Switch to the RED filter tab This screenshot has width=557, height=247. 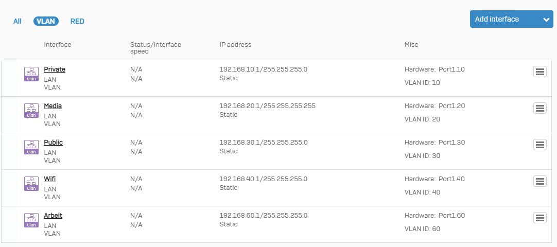tap(77, 21)
